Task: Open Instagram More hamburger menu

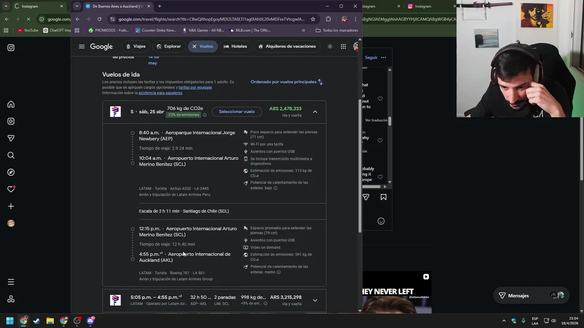Action: tap(11, 282)
